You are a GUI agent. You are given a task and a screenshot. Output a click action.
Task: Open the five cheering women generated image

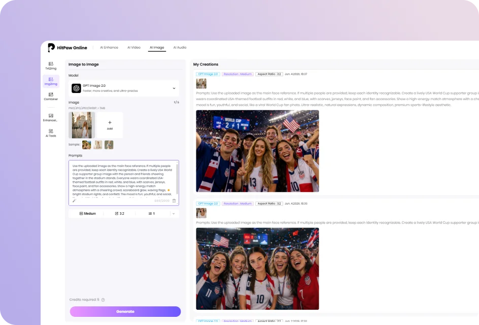click(x=258, y=269)
